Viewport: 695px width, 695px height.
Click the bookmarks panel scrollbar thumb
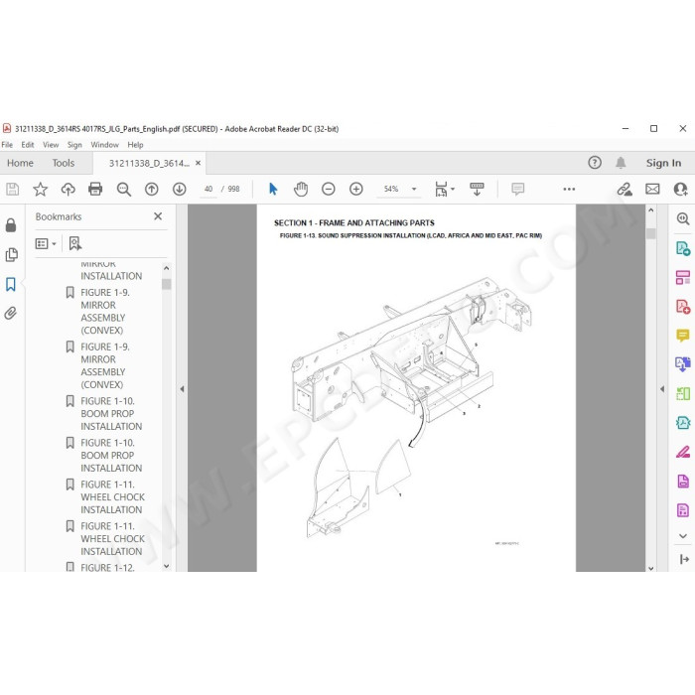pyautogui.click(x=166, y=284)
